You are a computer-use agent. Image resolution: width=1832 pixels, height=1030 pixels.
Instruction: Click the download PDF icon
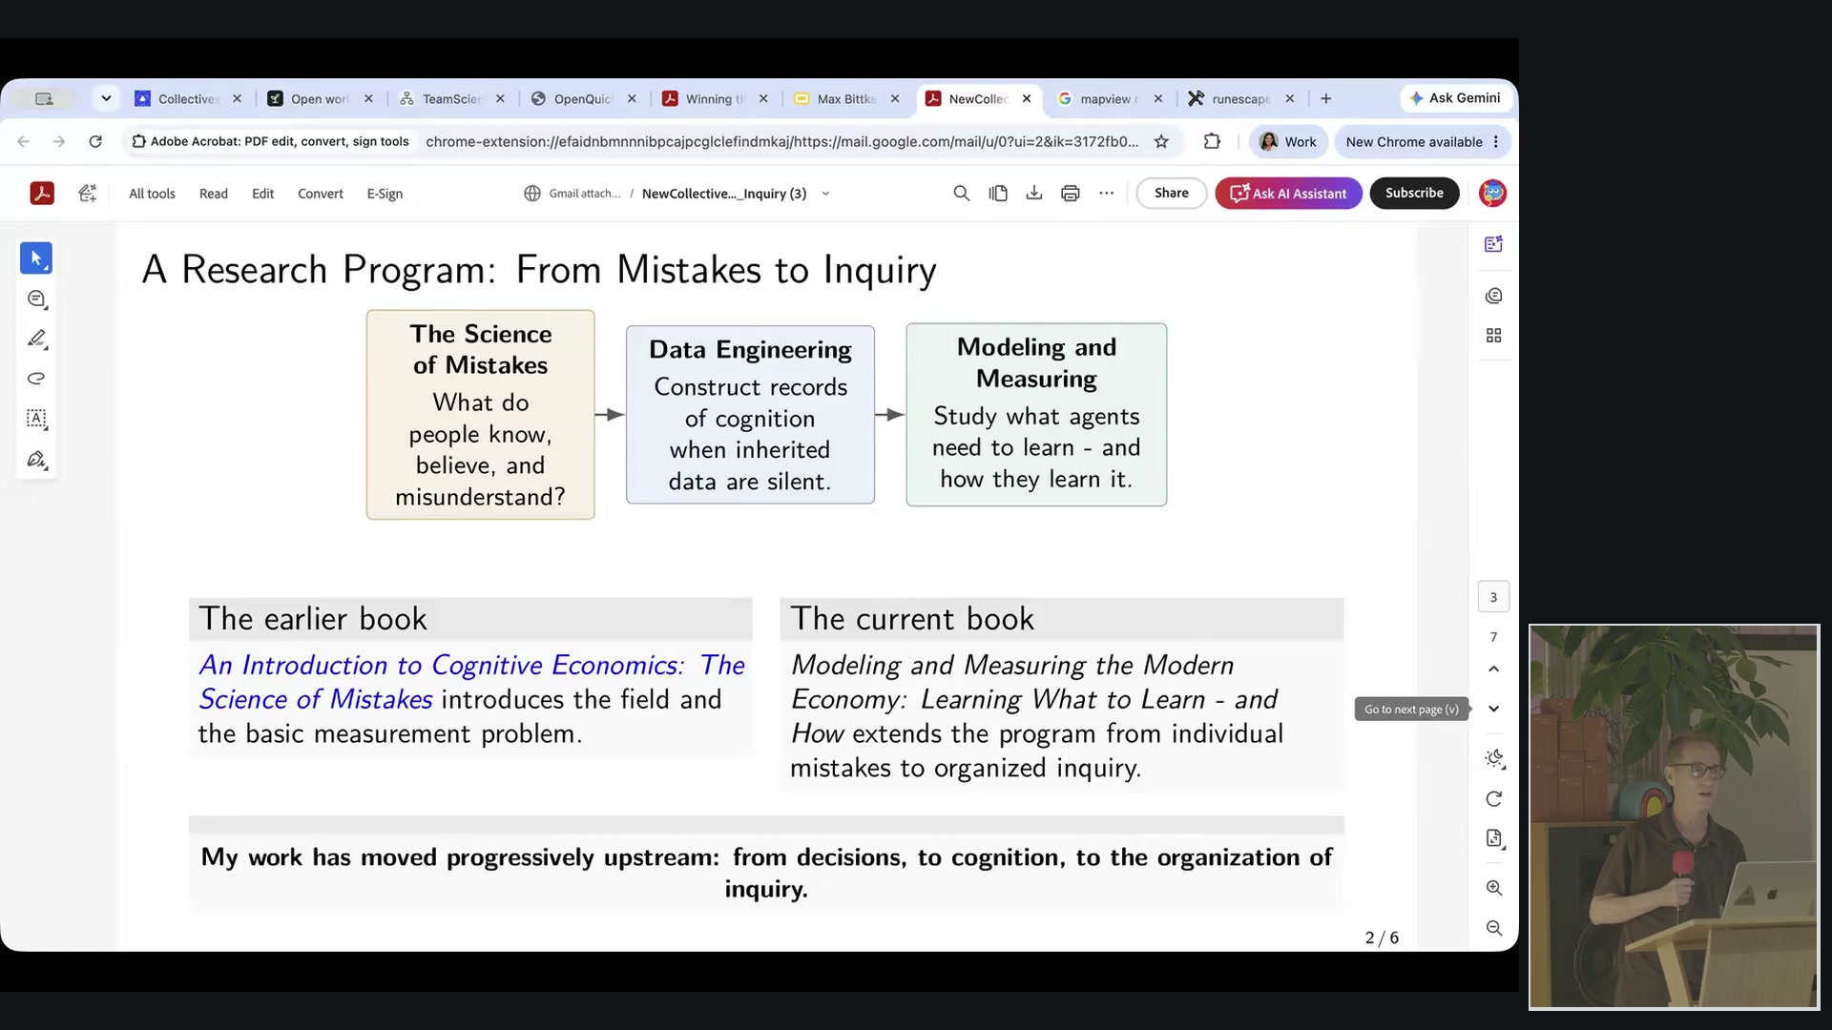tap(1034, 194)
